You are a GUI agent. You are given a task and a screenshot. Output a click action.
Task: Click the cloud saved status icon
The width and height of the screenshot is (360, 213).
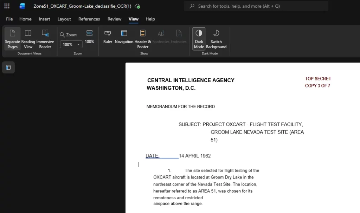(137, 6)
